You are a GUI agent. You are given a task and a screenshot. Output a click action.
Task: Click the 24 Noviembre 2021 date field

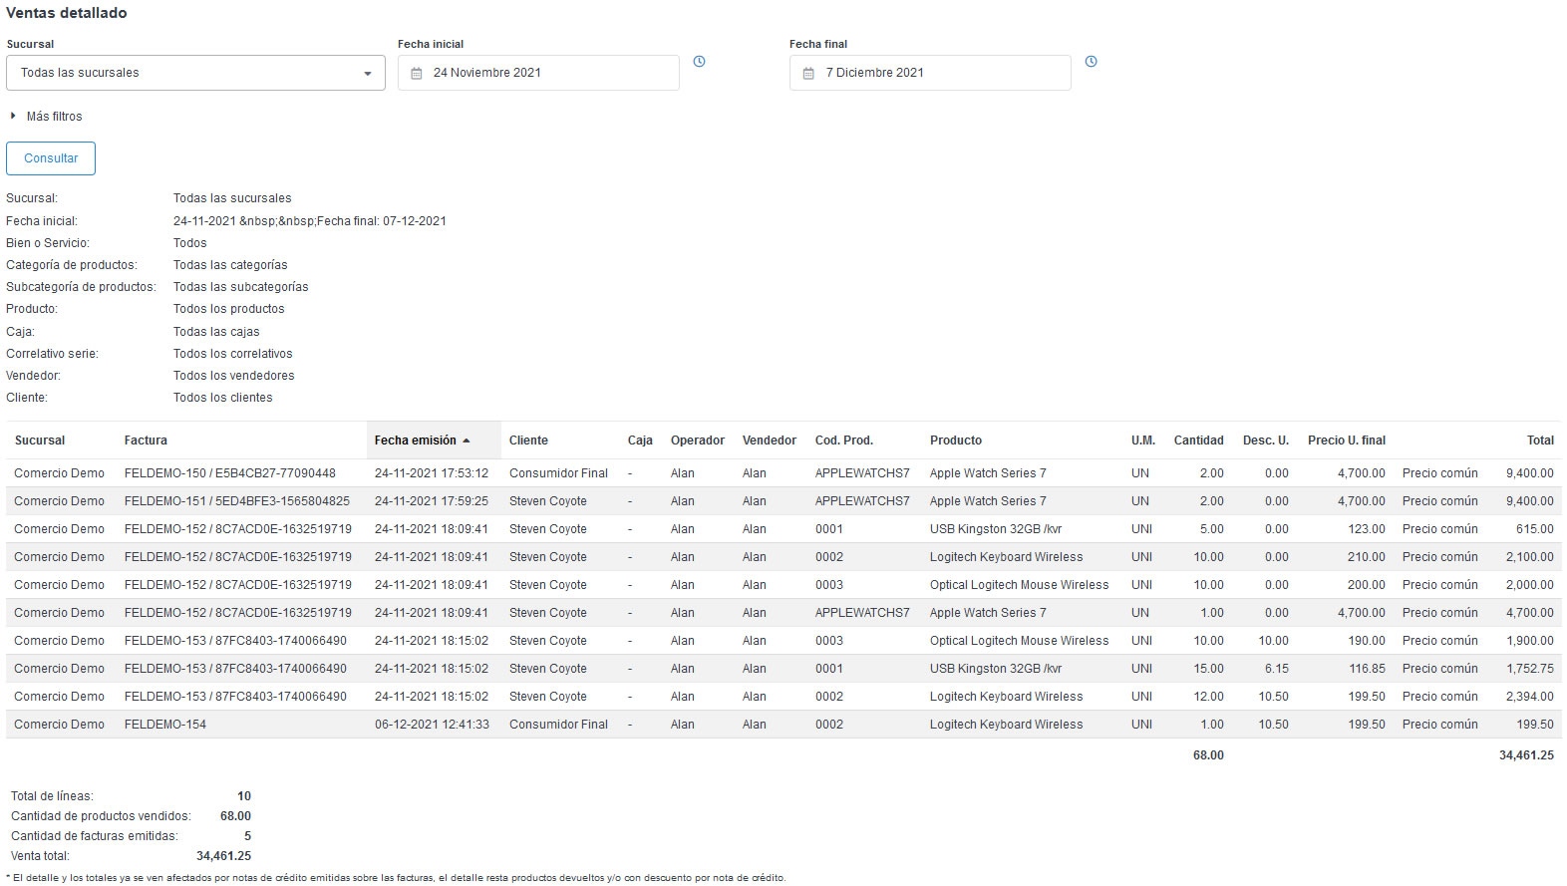click(x=538, y=73)
